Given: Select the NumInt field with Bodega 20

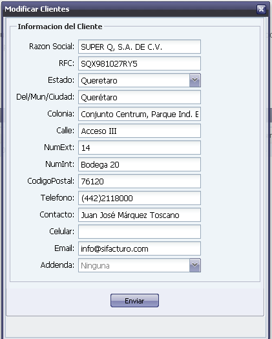Looking at the screenshot, I should tap(140, 164).
